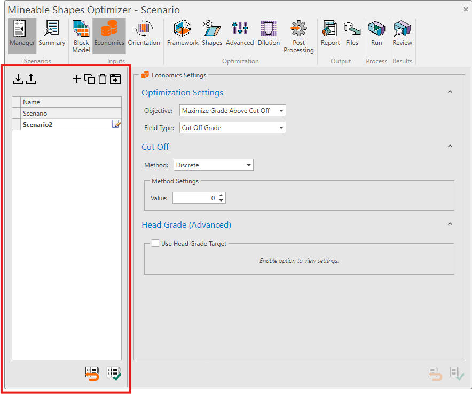
Task: Click the cut off Value input field
Action: coord(194,198)
